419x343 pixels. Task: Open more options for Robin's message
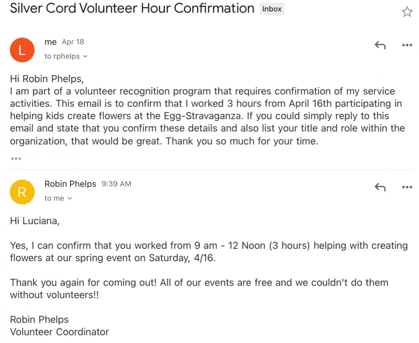(x=407, y=187)
